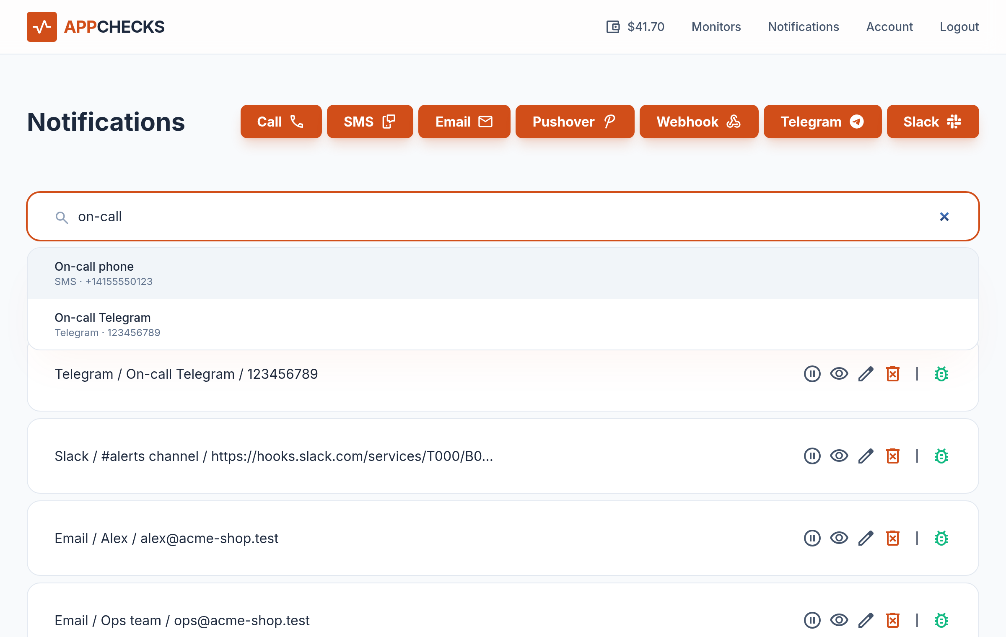This screenshot has width=1006, height=637.
Task: Open the Account nav item
Action: [x=889, y=27]
